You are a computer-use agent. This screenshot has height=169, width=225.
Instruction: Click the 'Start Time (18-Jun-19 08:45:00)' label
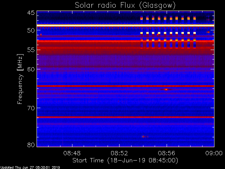[125, 161]
